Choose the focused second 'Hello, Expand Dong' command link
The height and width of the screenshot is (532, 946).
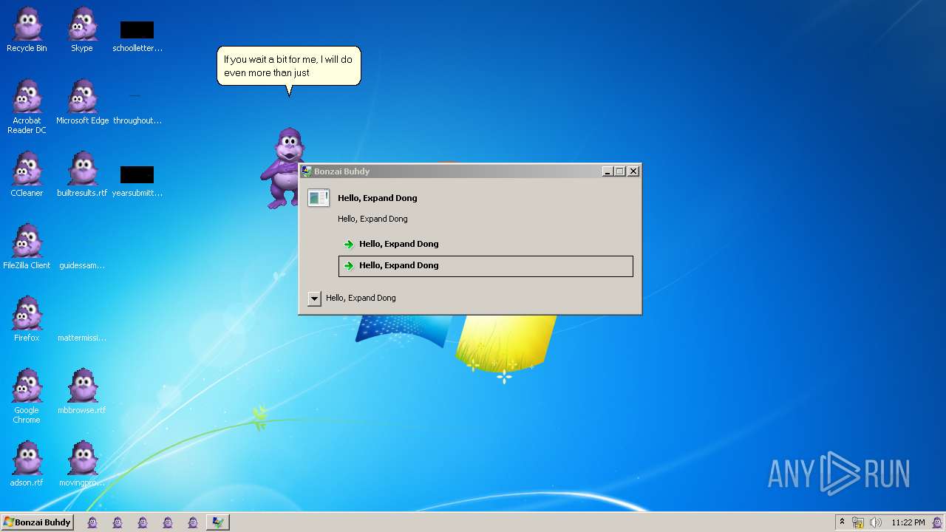[x=486, y=266]
